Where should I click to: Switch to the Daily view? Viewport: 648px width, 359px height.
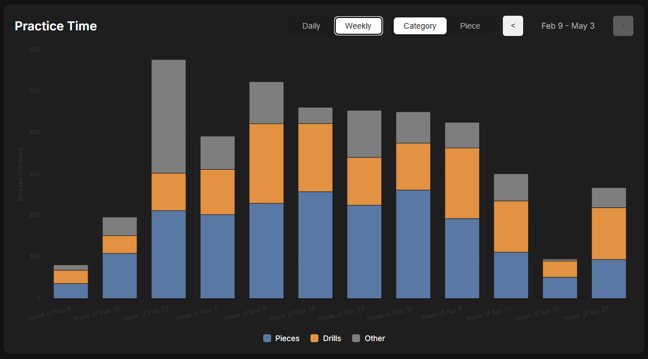[x=311, y=26]
